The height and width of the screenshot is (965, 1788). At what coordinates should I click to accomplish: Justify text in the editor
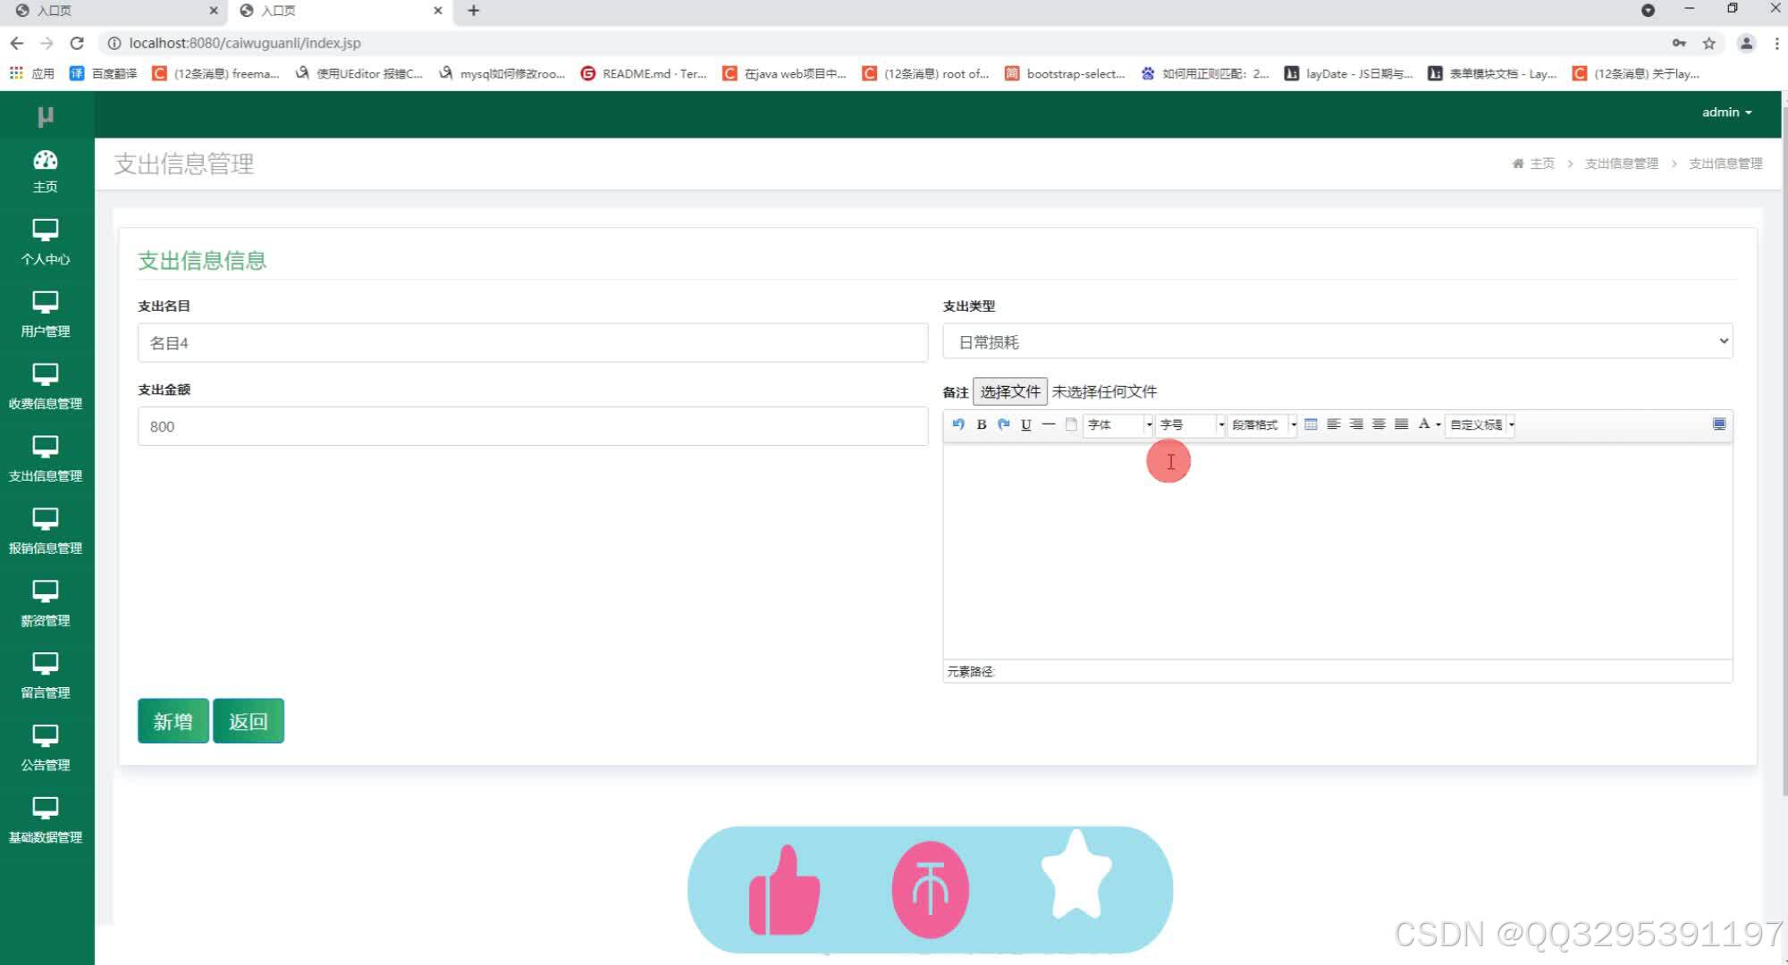coord(1401,424)
